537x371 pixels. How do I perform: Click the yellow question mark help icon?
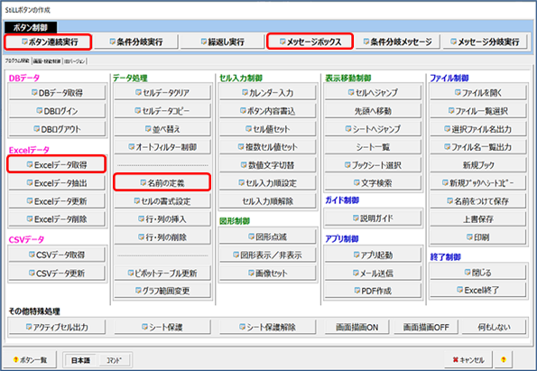503,359
